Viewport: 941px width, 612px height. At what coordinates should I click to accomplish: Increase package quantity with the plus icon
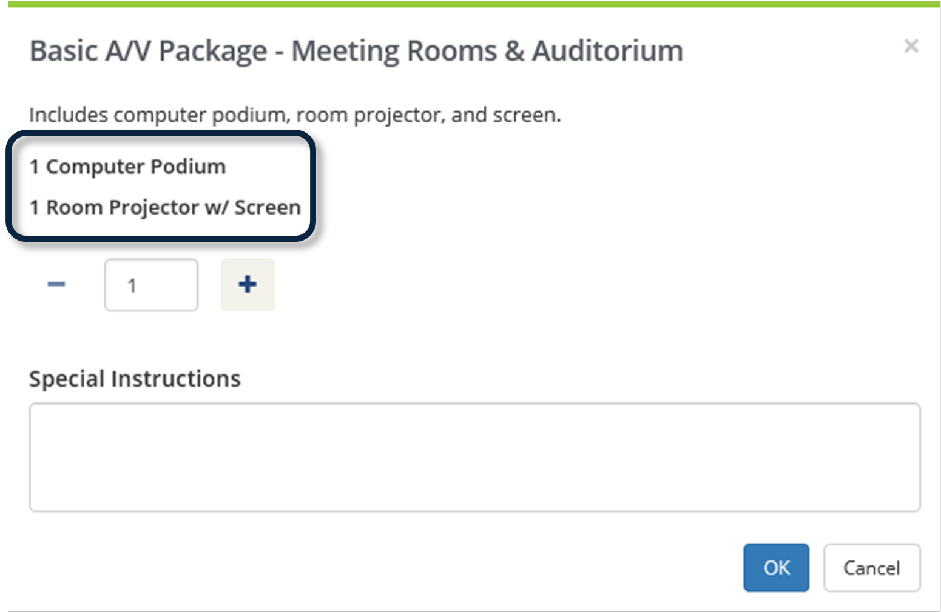248,284
